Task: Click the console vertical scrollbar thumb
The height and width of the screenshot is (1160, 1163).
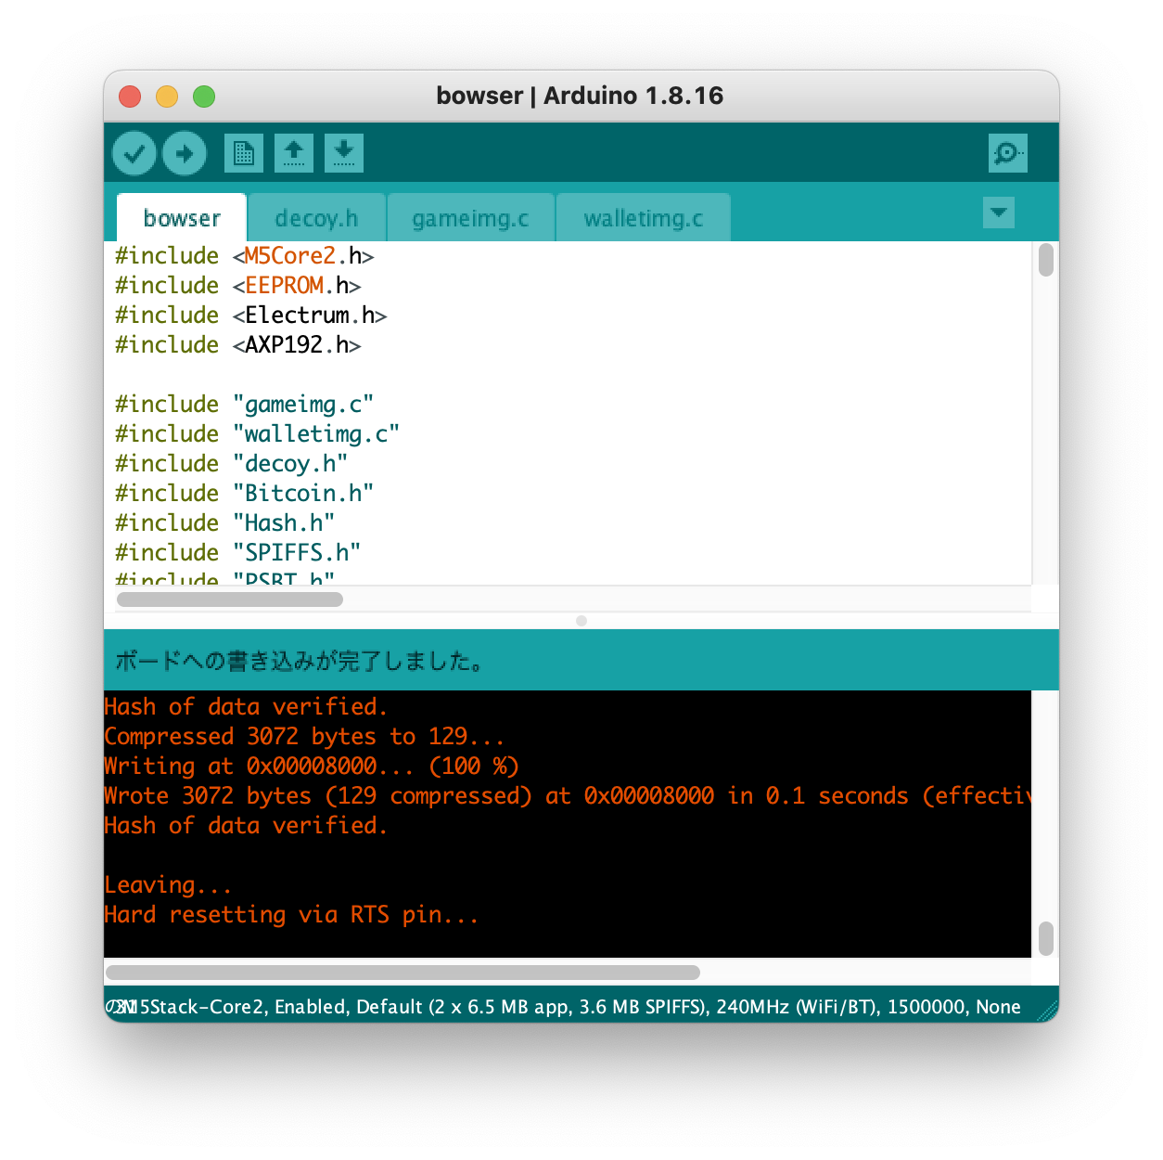Action: tap(1046, 938)
